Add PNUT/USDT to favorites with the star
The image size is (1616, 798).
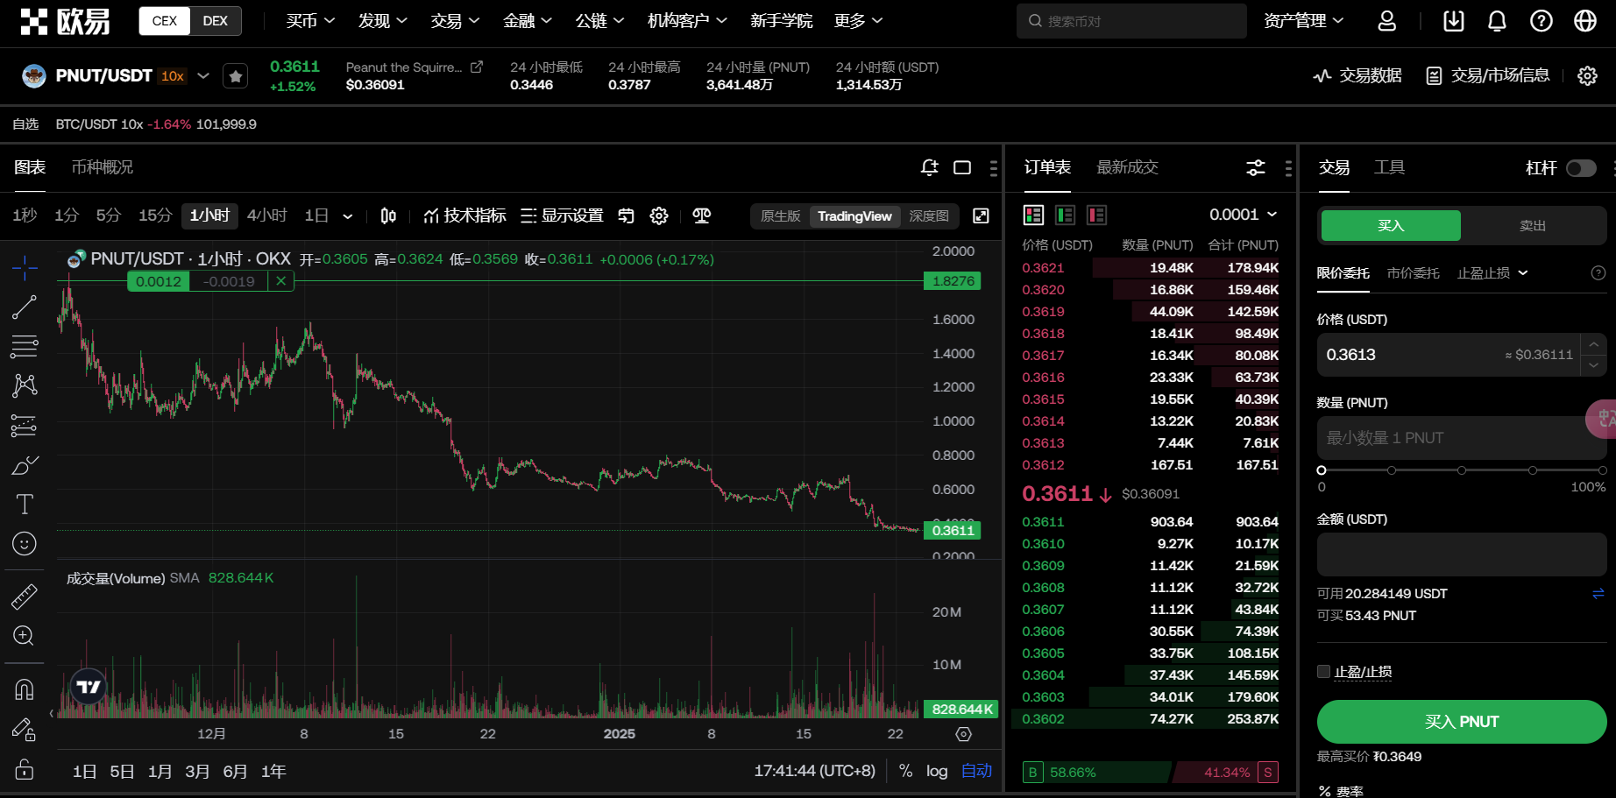(x=236, y=76)
